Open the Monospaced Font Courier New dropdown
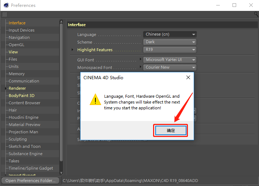 point(170,67)
